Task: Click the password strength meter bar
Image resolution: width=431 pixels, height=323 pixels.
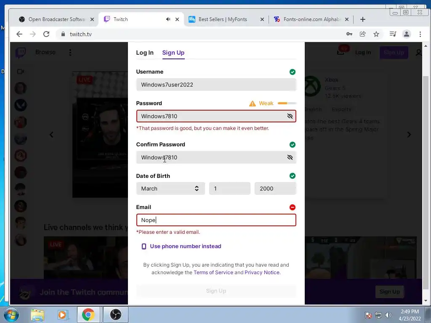Action: click(x=287, y=103)
